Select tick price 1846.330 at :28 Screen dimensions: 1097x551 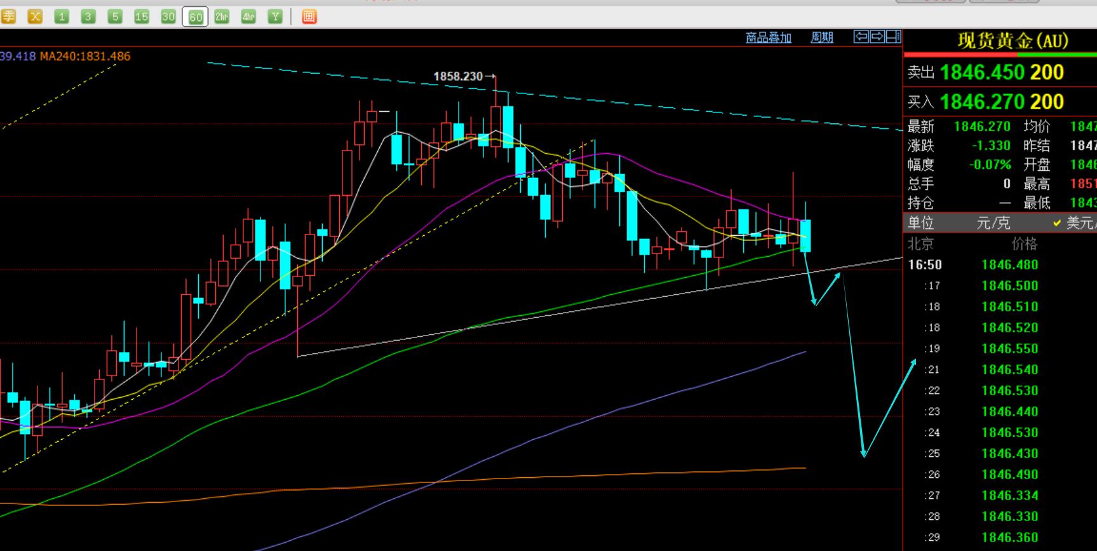[x=1009, y=517]
